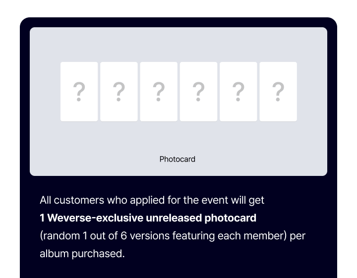Click the word "per" ending the third line
The image size is (357, 278).
click(298, 236)
